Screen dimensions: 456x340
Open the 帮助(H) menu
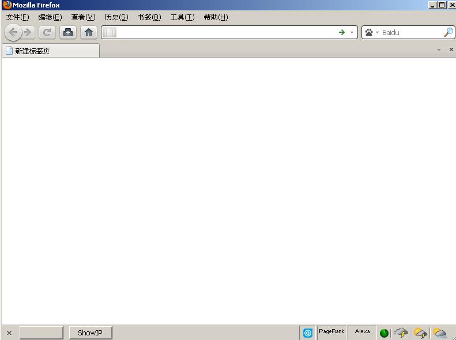coord(216,17)
